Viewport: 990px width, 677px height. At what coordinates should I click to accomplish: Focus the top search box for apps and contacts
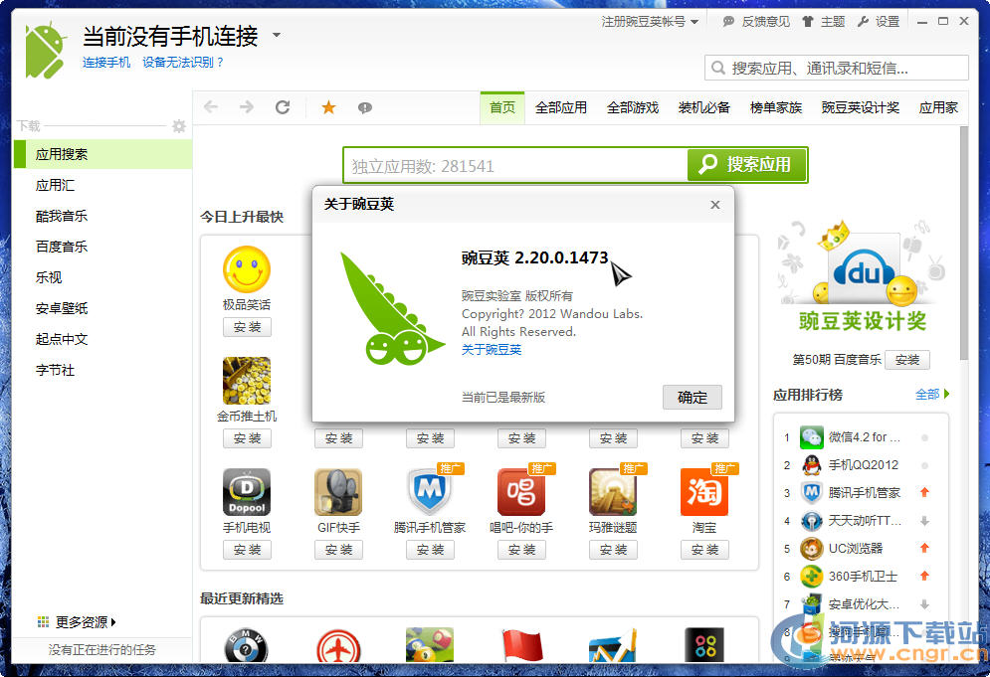click(x=837, y=68)
